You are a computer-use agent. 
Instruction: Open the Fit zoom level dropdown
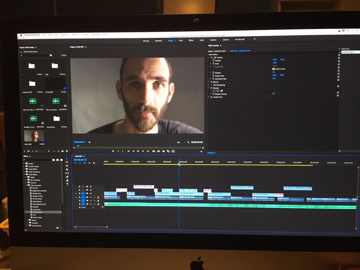coord(93,142)
